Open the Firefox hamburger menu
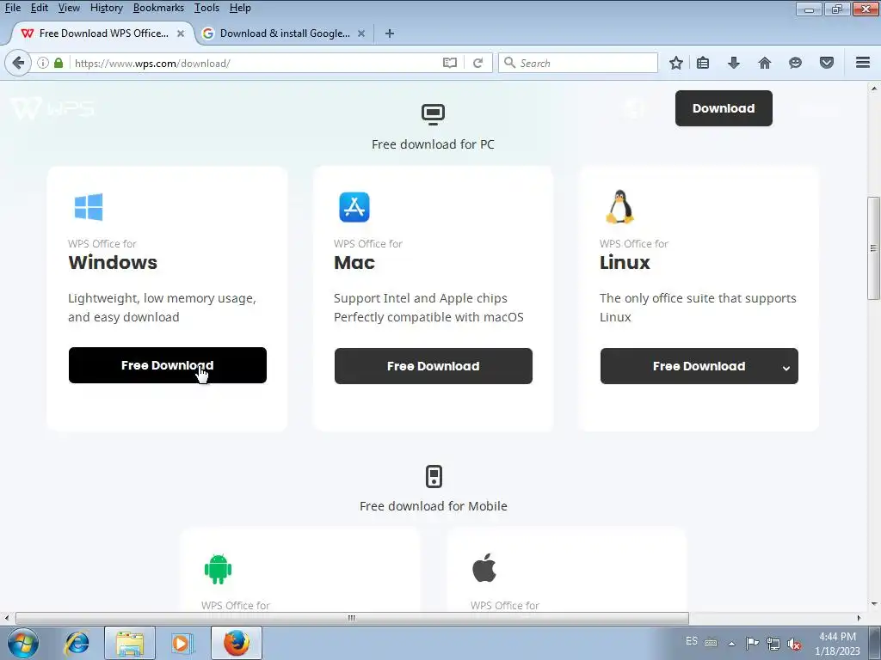The width and height of the screenshot is (881, 660). (x=863, y=62)
